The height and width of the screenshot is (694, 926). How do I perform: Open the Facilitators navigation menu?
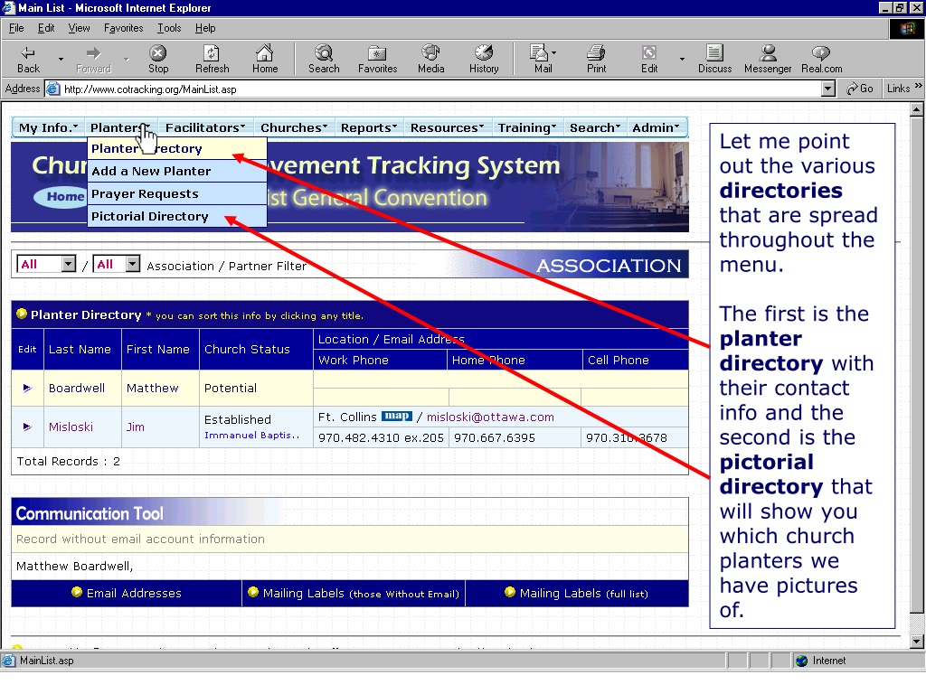[x=205, y=127]
